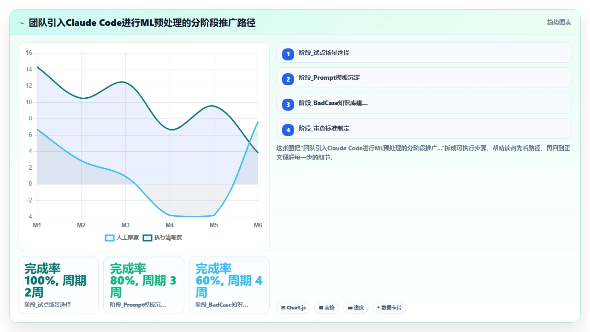Toggle the 执行清晰度 legend swatch
This screenshot has width=590, height=332.
147,237
